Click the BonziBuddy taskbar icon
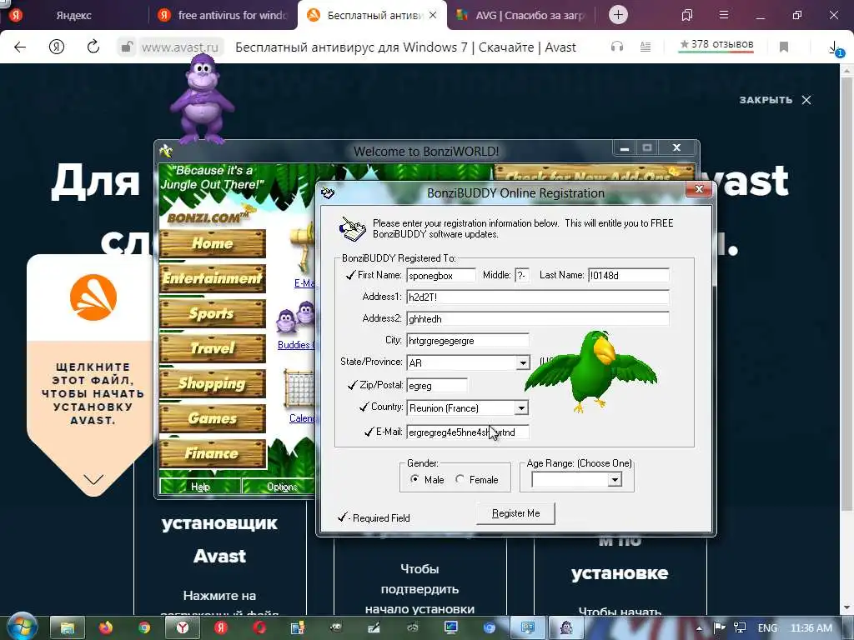The width and height of the screenshot is (854, 640). tap(566, 628)
